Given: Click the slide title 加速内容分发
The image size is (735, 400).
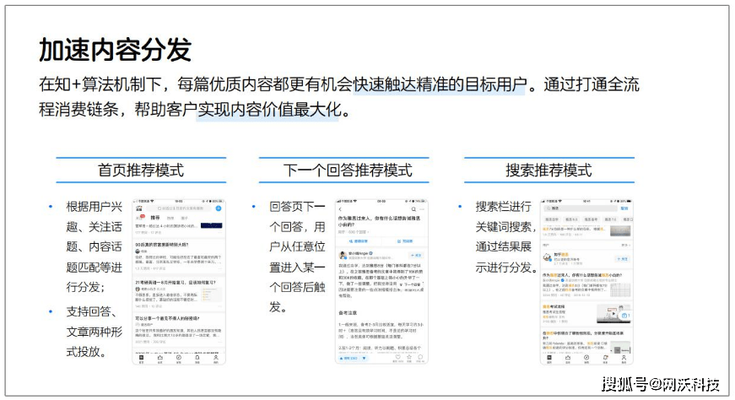Looking at the screenshot, I should 116,50.
